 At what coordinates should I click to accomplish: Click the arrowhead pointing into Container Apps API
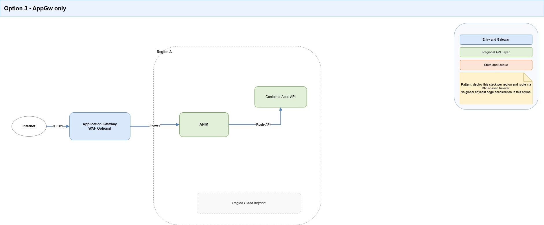point(281,109)
